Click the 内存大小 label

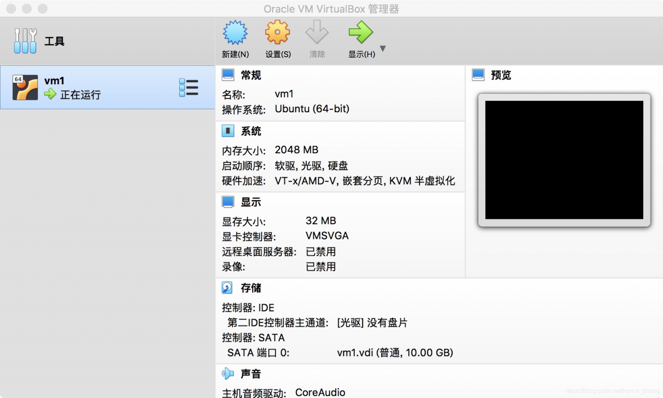tap(244, 151)
